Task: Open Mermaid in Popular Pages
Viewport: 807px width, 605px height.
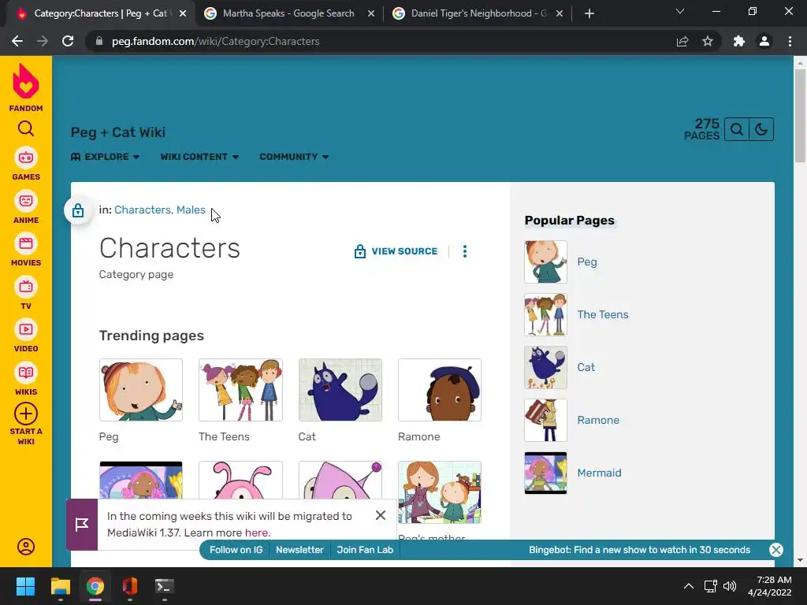Action: (599, 473)
